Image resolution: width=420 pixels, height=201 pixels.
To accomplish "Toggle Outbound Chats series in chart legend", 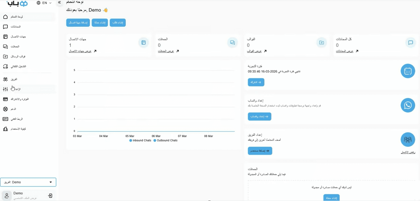I will (165, 141).
